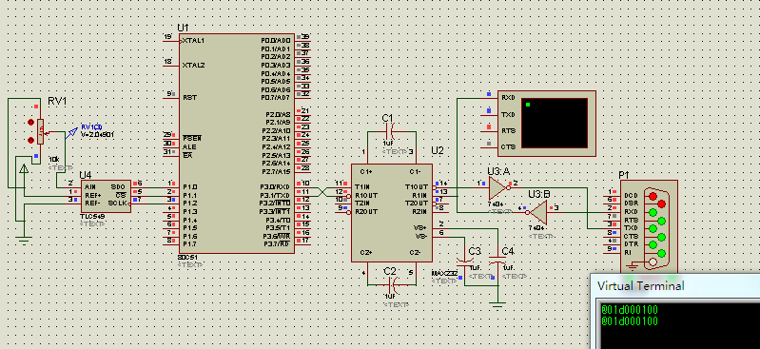Screen dimensions: 760x349
Task: Click the AIN pin label on U4
Action: click(x=89, y=186)
